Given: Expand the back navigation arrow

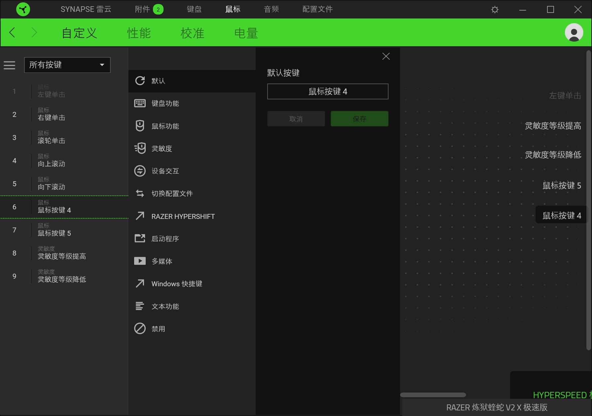Looking at the screenshot, I should 12,32.
